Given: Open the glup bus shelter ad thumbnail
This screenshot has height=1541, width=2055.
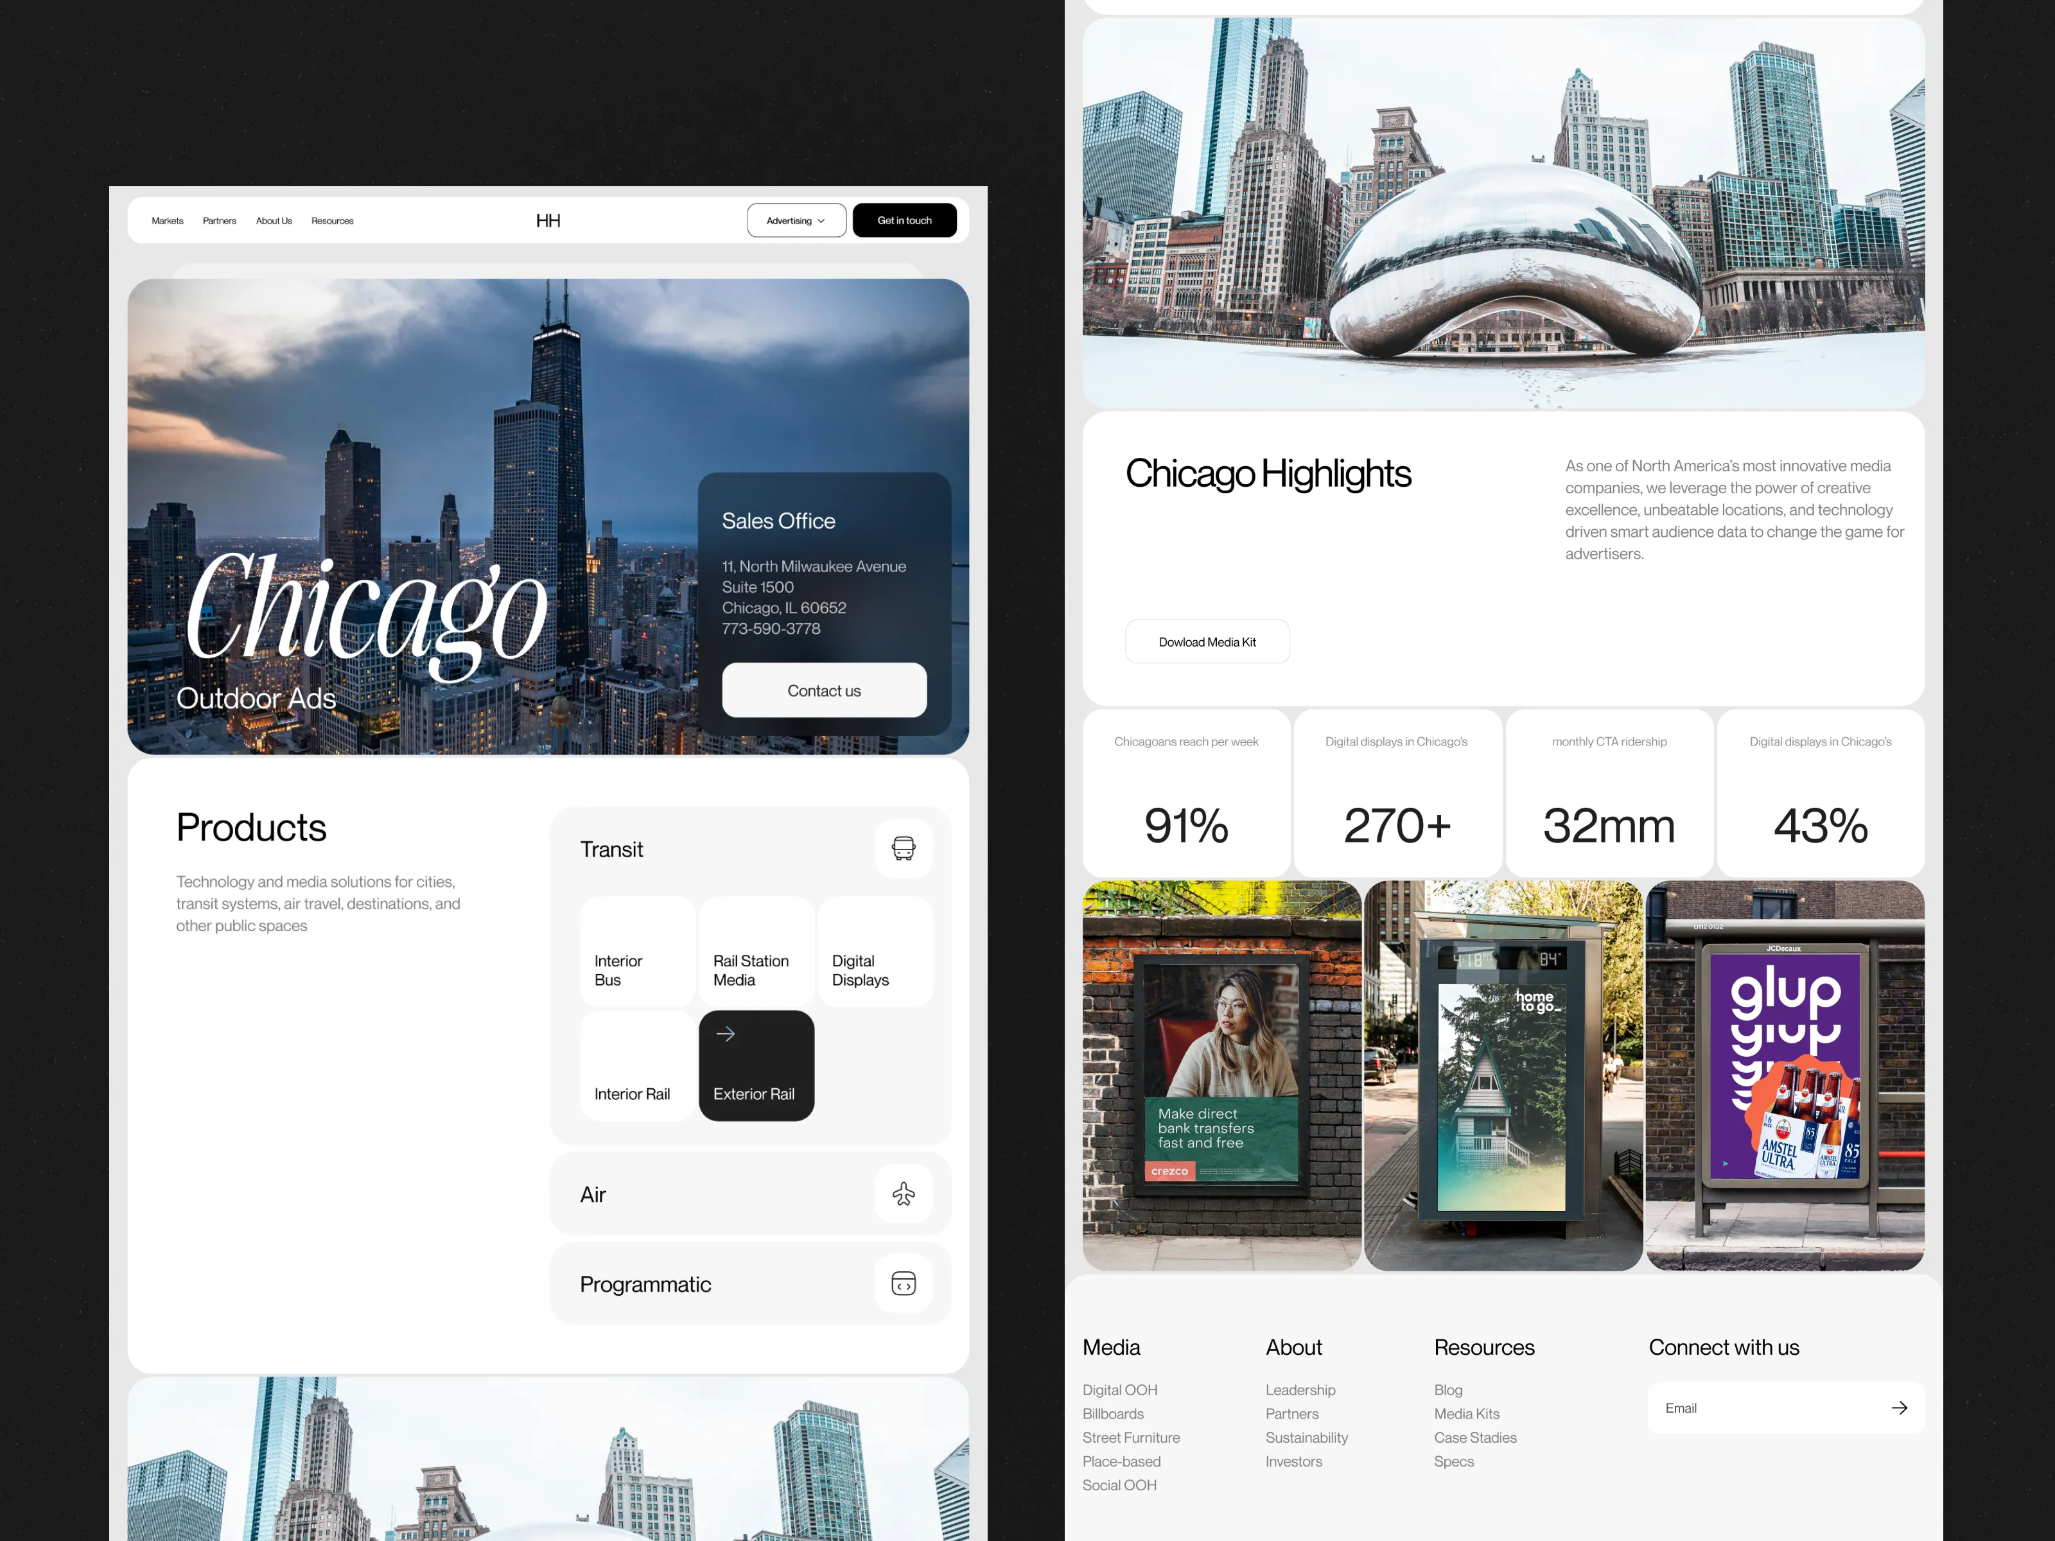Looking at the screenshot, I should tap(1785, 1075).
